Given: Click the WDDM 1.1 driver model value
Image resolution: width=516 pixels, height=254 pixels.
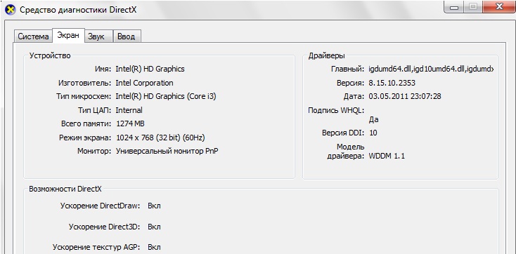Looking at the screenshot, I should click(x=387, y=156).
